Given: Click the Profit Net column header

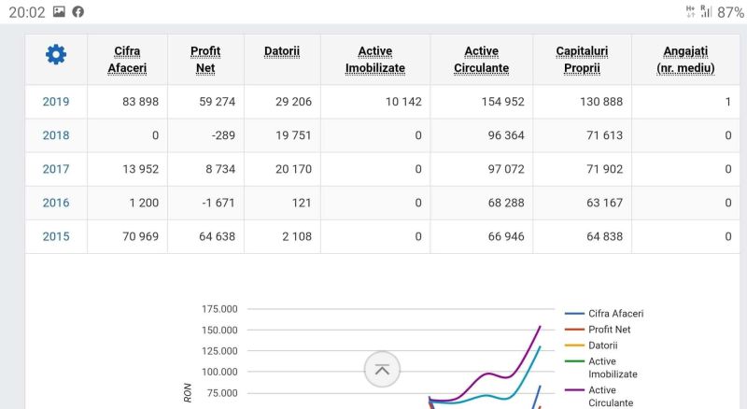Looking at the screenshot, I should [205, 60].
